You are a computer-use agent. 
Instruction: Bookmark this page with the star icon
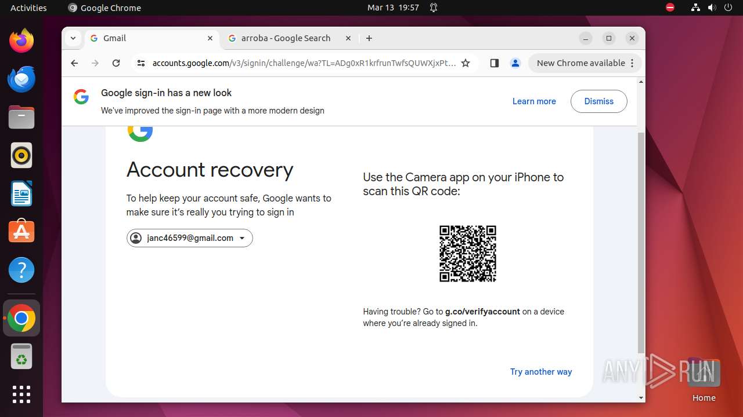[466, 63]
